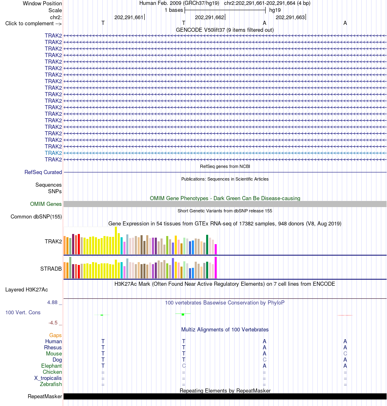
Task: Click the 'chr2:202,291,661-202,291,664 (4 bp)' position text
Action: (267, 3)
